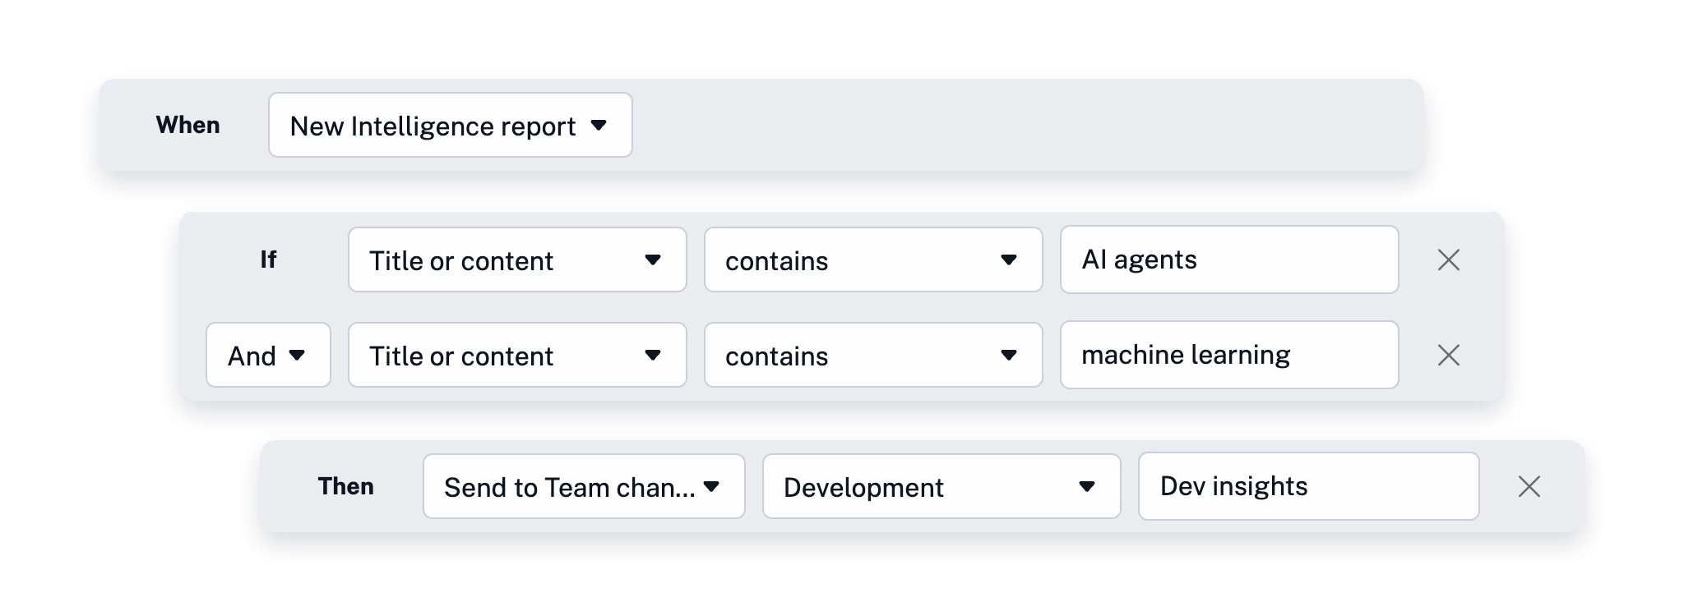Expand the first Title or content dropdown
Image resolution: width=1684 pixels, height=611 pixels.
pyautogui.click(x=516, y=260)
